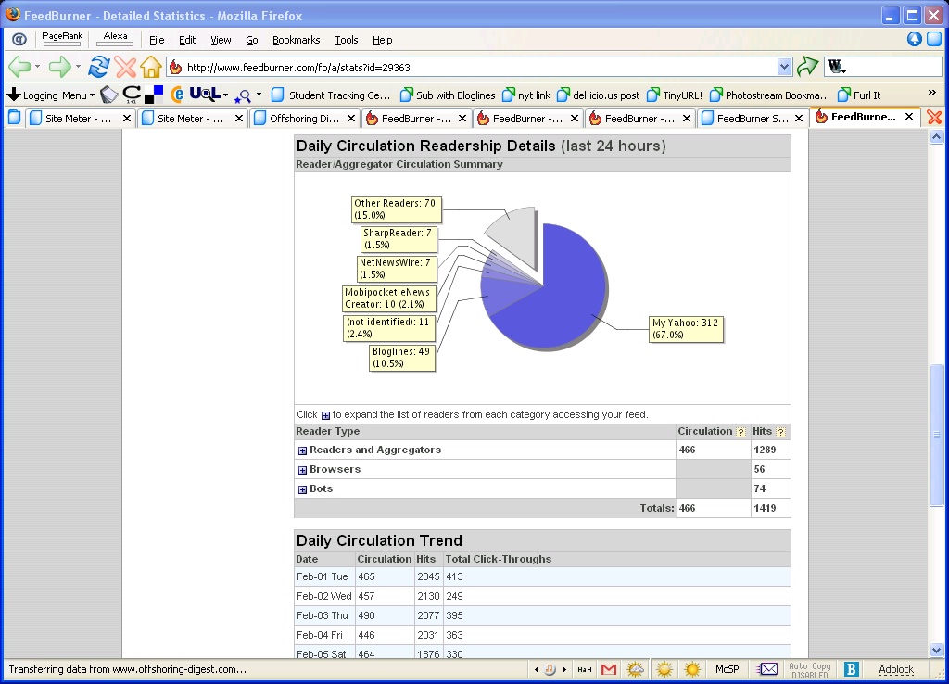Click the PageRank toolbar indicator

[x=62, y=38]
